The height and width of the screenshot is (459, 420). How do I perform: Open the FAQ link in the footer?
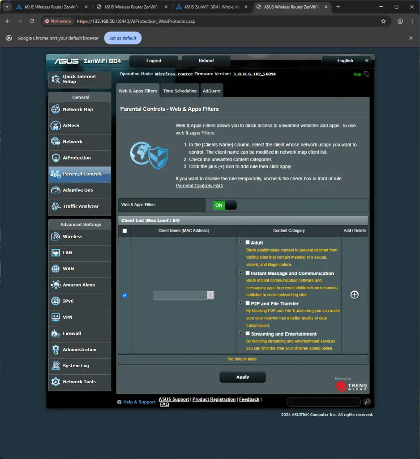pos(164,404)
